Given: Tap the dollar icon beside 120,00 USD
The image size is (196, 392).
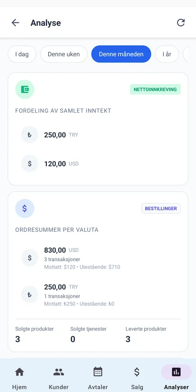Looking at the screenshot, I should (x=29, y=164).
